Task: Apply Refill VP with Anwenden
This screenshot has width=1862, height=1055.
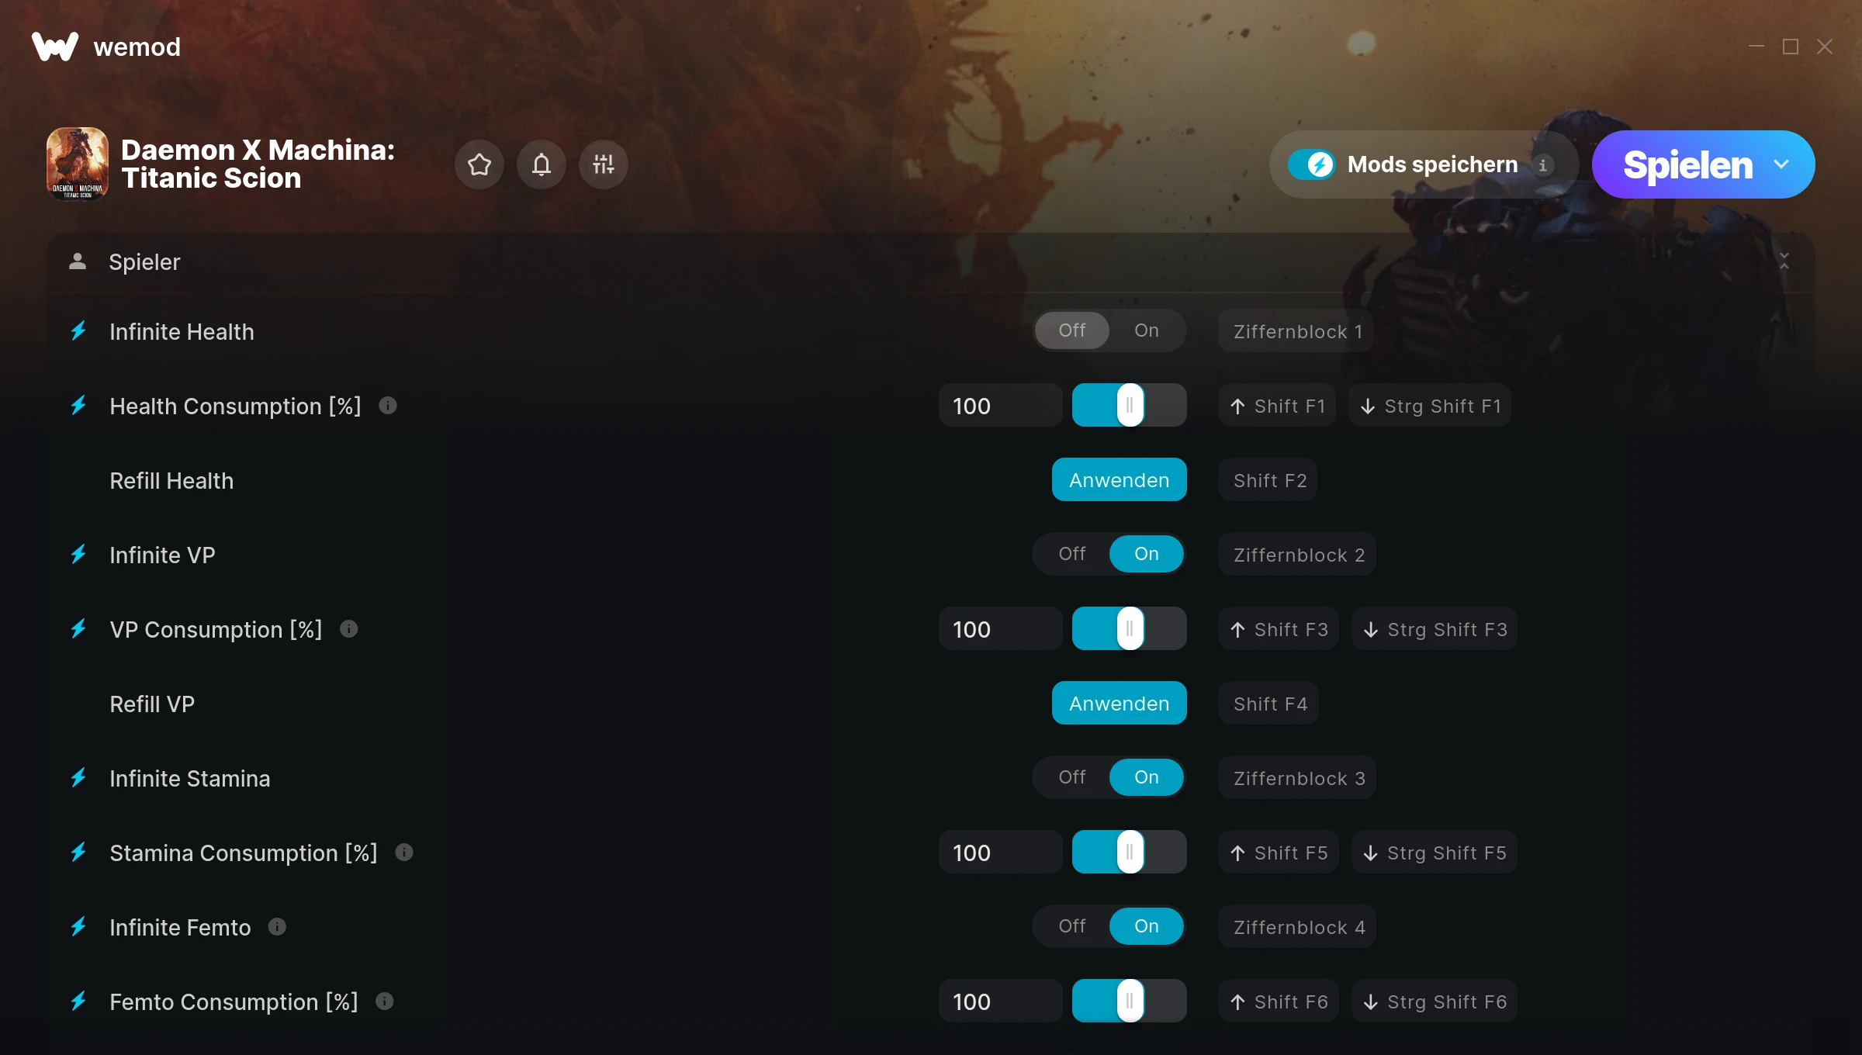Action: 1119,703
